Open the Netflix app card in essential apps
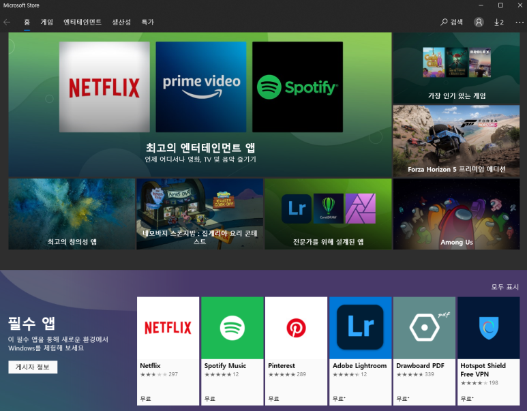This screenshot has height=411, width=527. point(168,351)
